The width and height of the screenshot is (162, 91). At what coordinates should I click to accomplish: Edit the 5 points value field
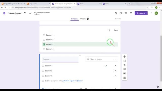click(109, 30)
